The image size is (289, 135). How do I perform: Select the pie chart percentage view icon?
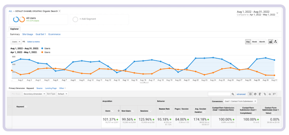tap(255, 94)
